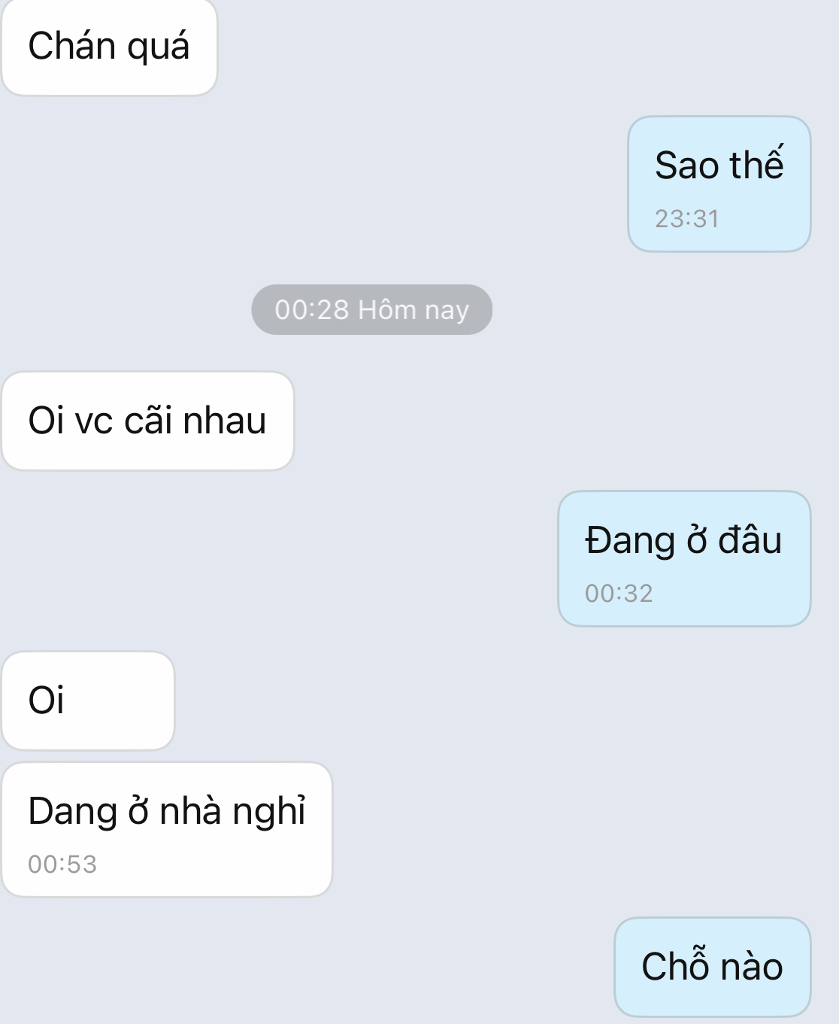839x1024 pixels.
Task: Click the 00:32 timestamp
Action: pyautogui.click(x=619, y=594)
